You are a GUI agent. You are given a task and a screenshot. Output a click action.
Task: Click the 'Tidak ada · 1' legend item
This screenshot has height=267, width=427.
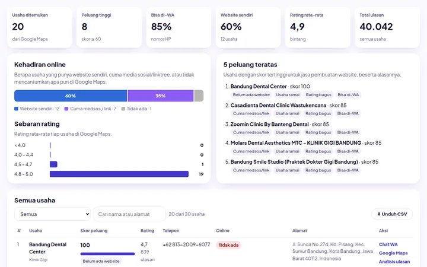coord(136,109)
